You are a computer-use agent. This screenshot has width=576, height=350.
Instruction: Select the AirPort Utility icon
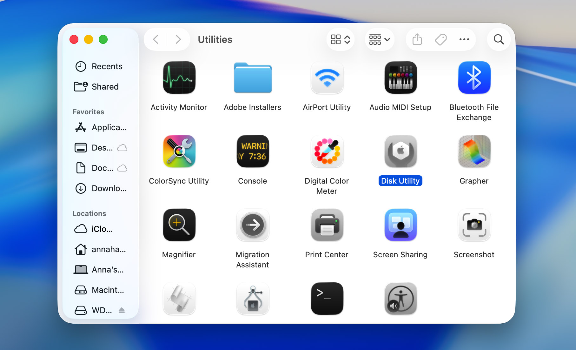327,77
